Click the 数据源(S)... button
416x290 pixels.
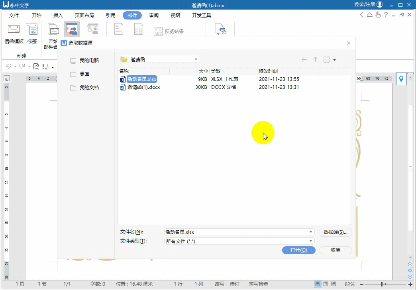[x=335, y=232]
